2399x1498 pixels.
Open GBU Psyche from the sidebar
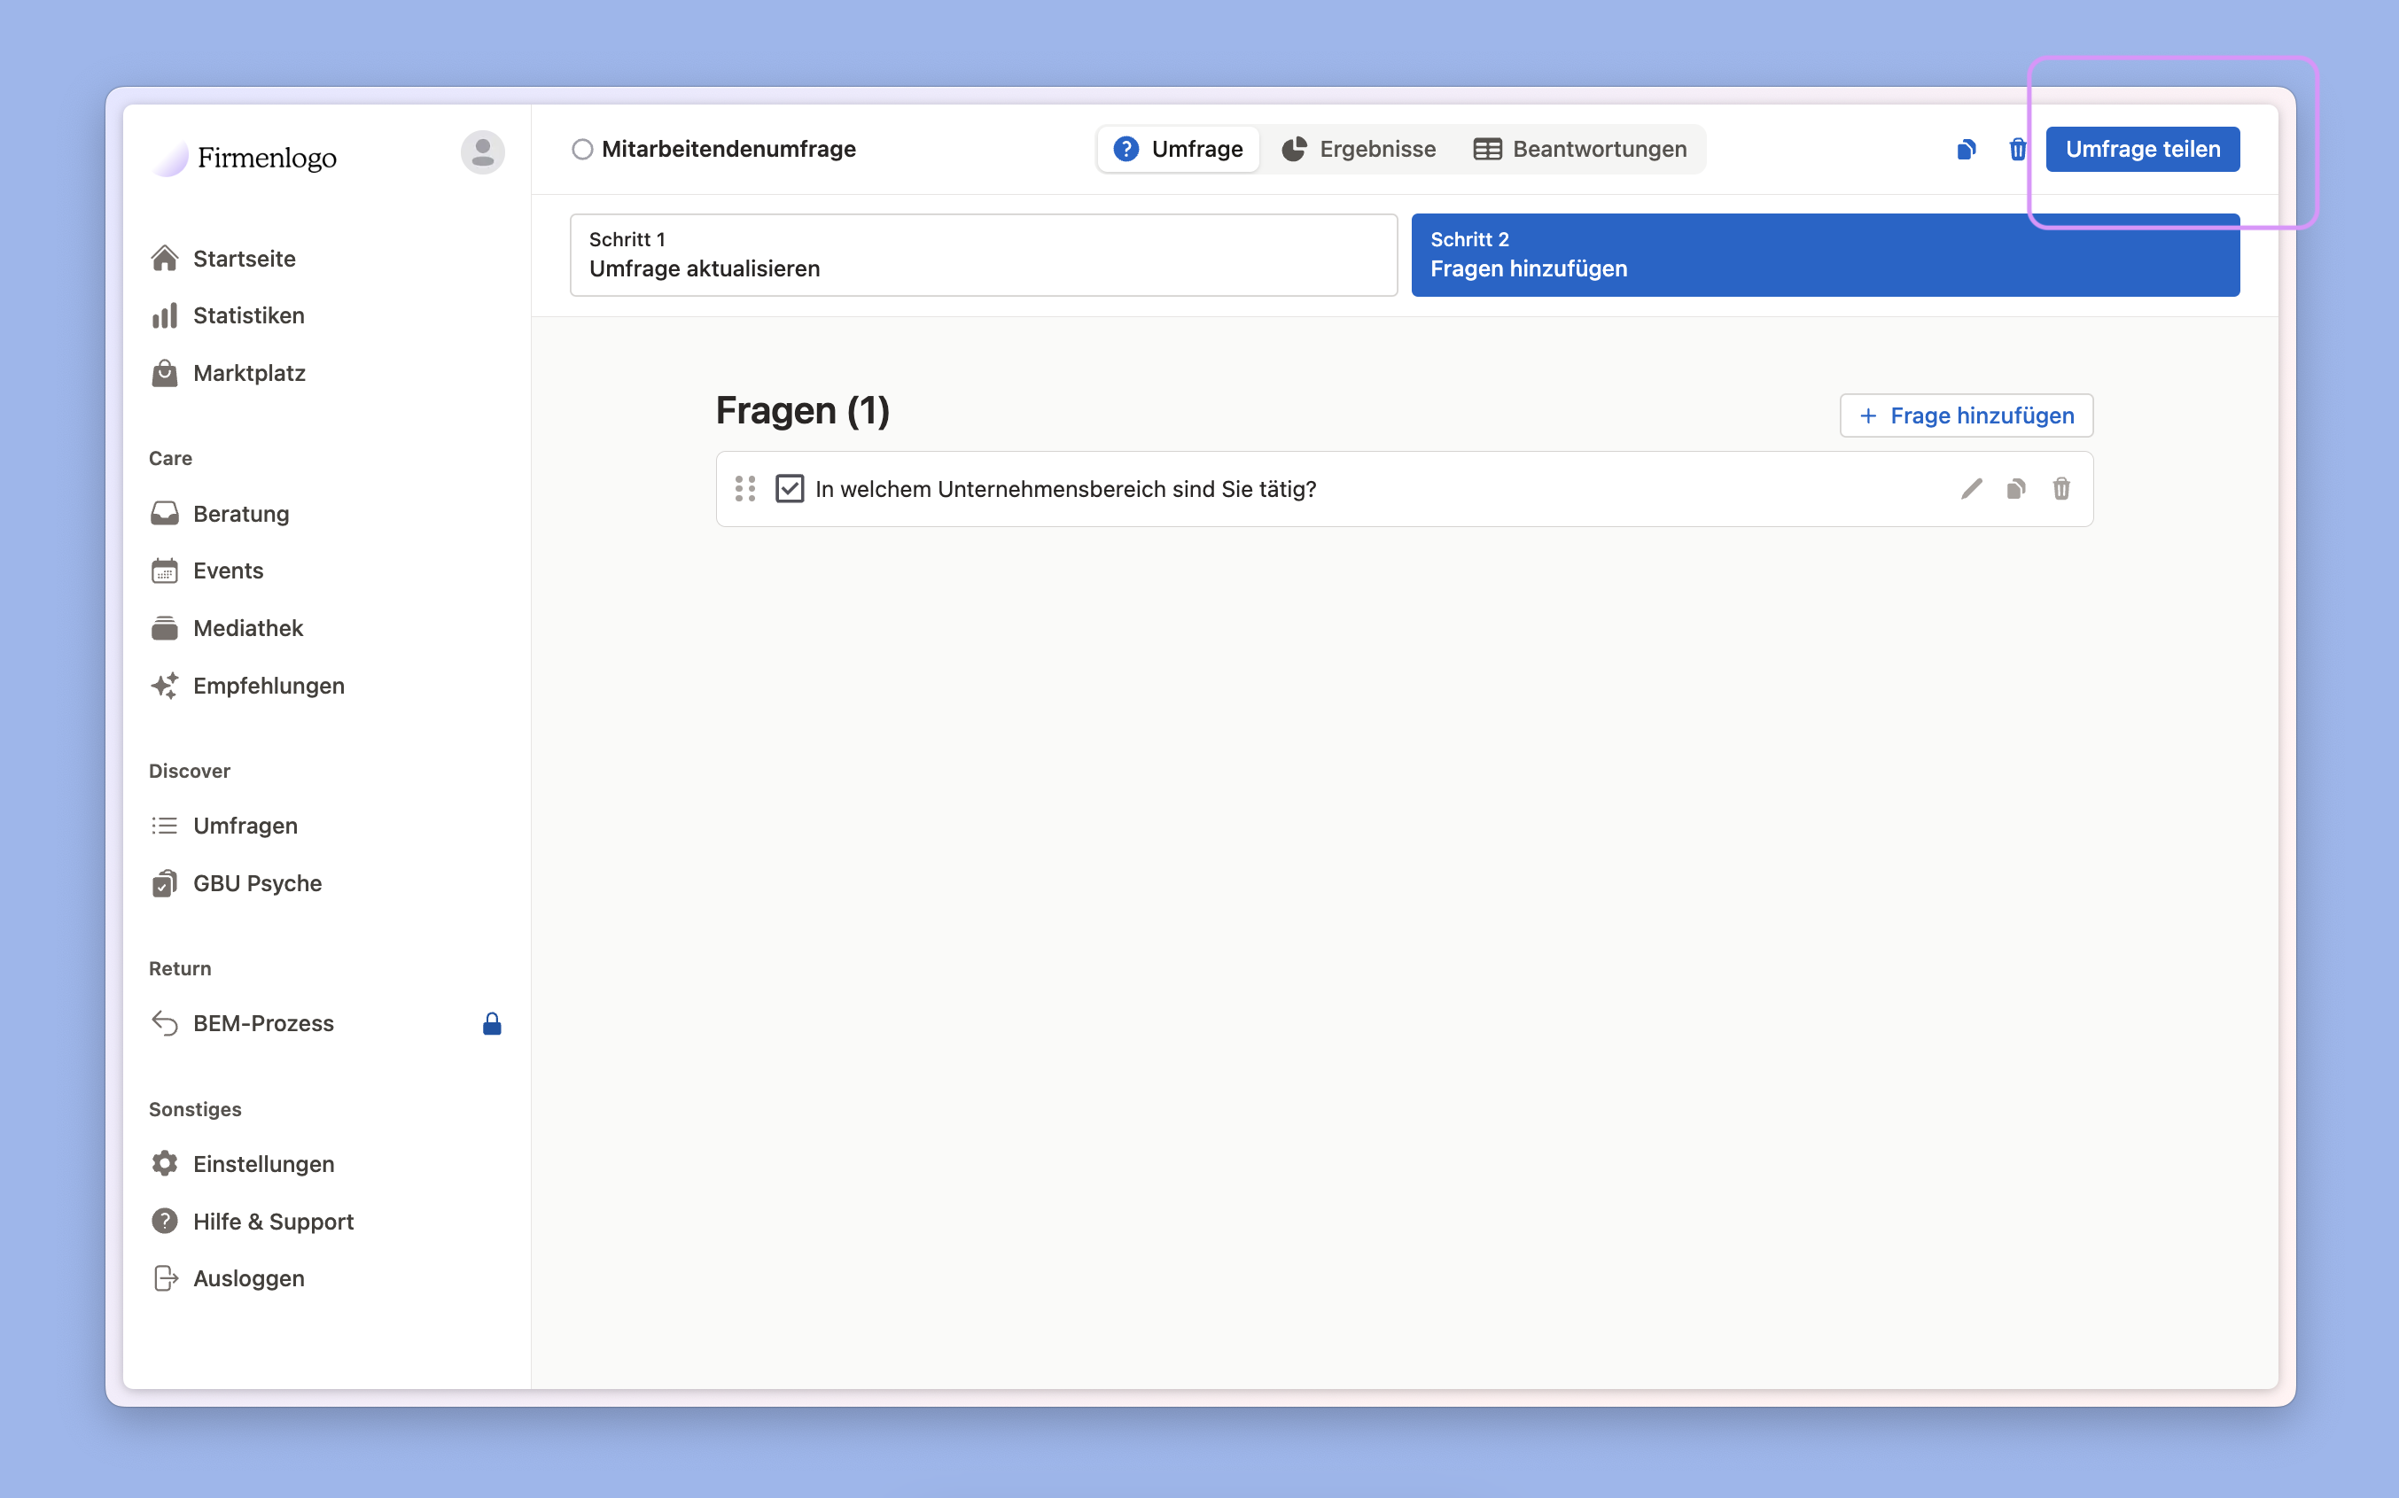[257, 882]
